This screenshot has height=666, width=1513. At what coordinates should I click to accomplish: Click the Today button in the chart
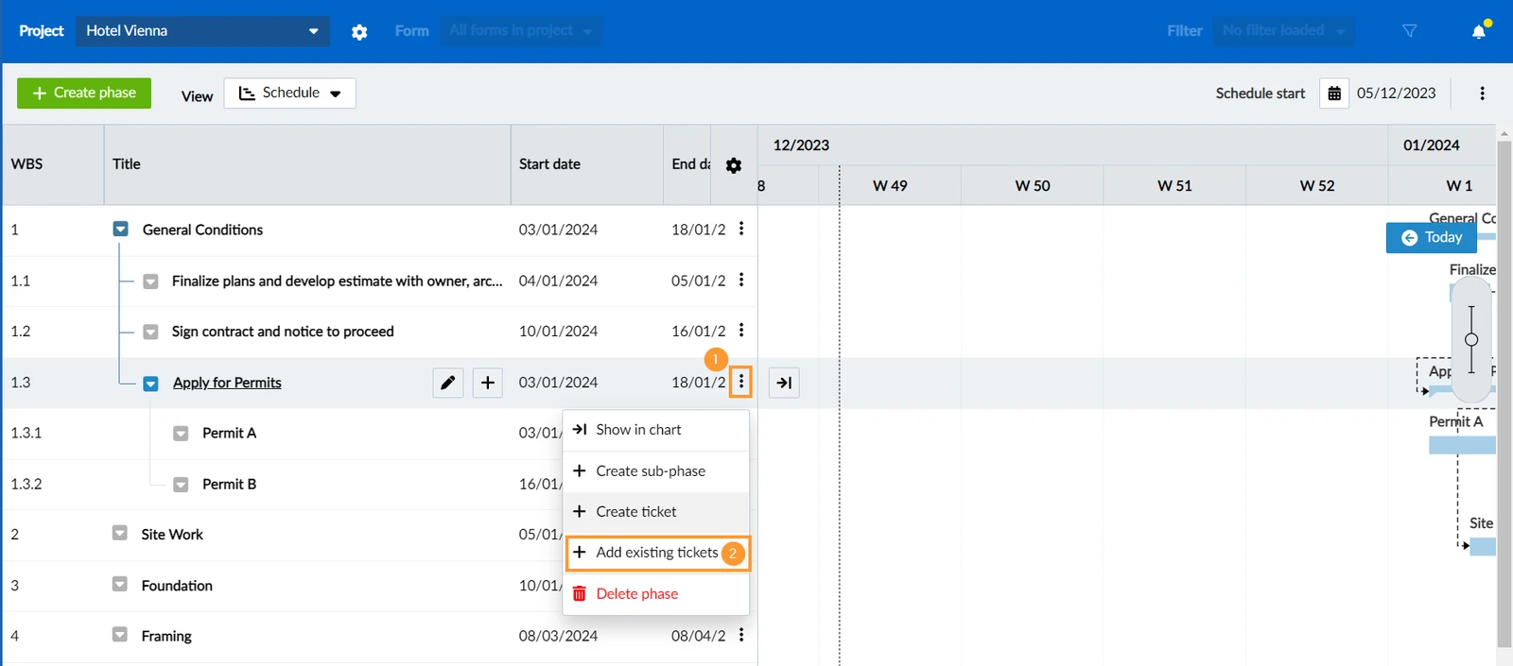1432,237
